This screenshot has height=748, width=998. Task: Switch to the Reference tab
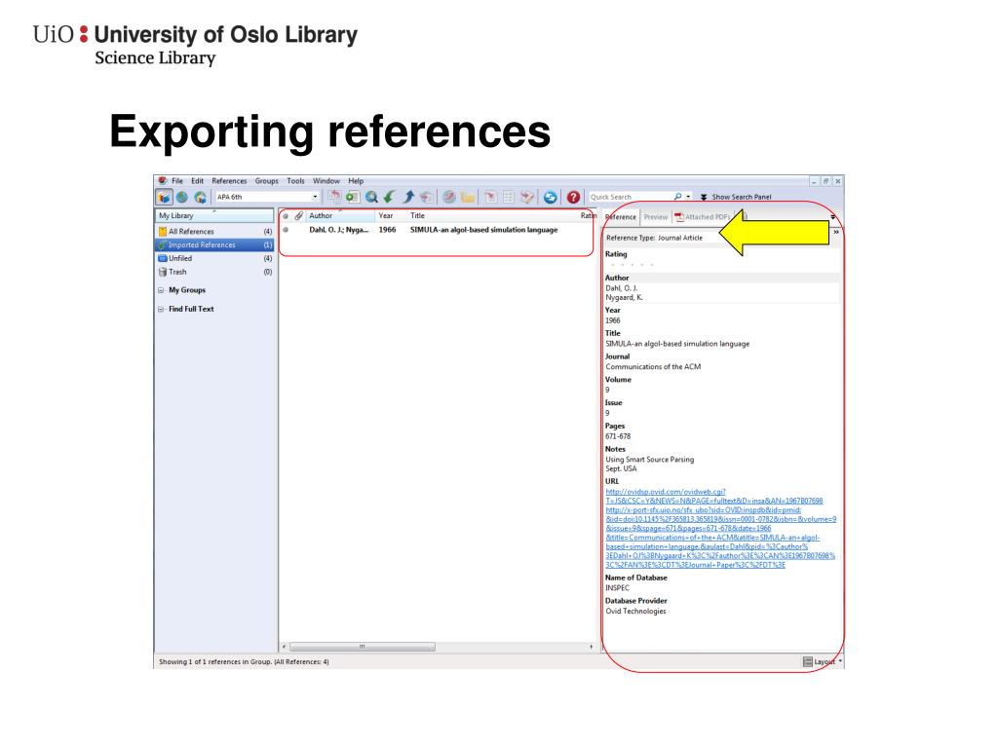621,217
